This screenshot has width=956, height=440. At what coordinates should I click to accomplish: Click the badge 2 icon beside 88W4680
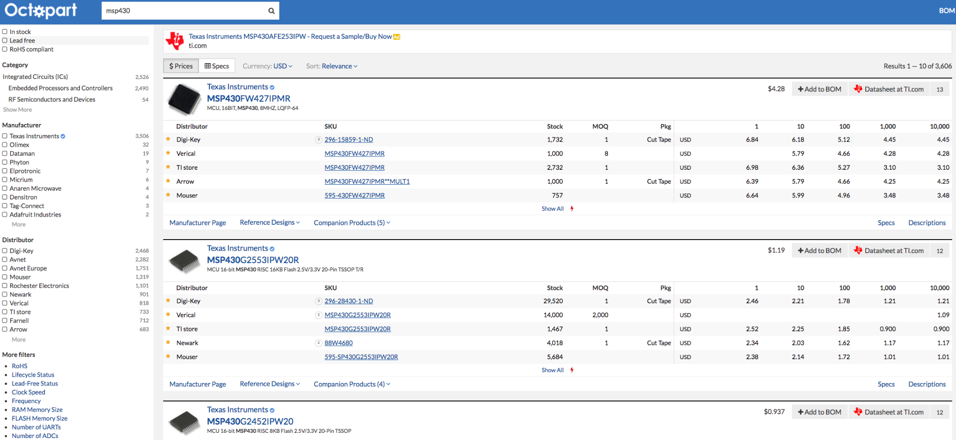coord(319,343)
